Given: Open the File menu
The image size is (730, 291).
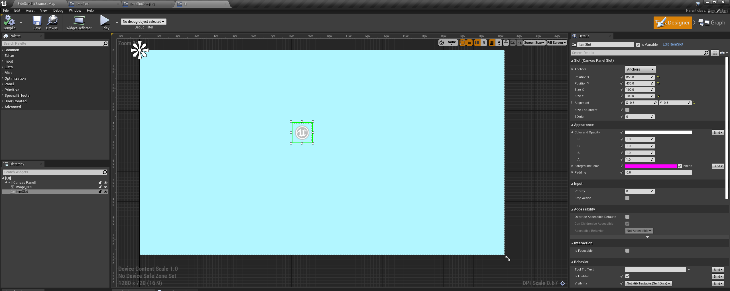Looking at the screenshot, I should coord(6,11).
